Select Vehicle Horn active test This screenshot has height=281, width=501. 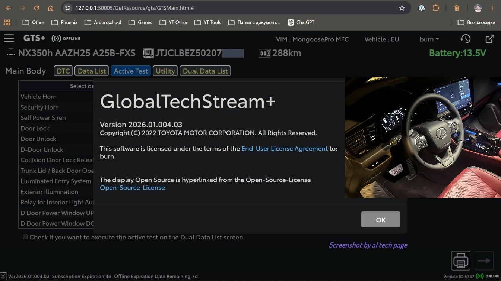click(57, 97)
